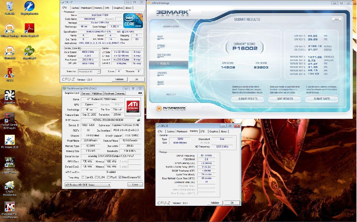
Task: Launch OCCT from the desktop
Action: pyautogui.click(x=10, y=75)
